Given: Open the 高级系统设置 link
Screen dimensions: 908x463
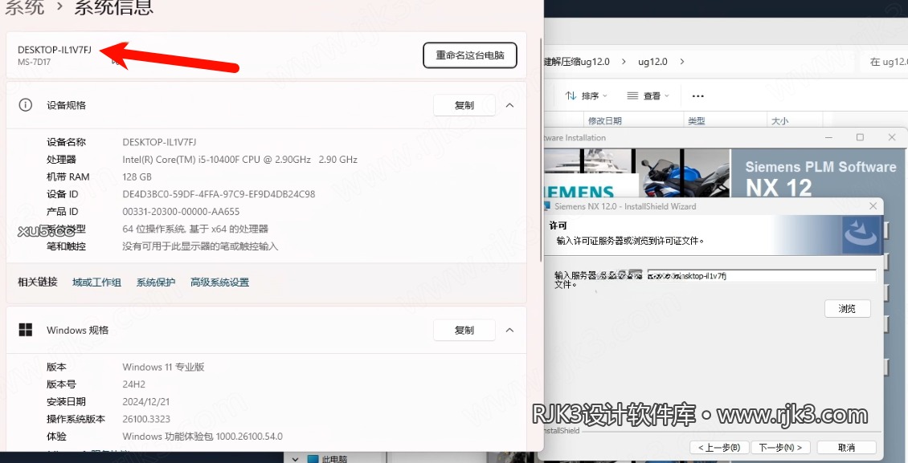Looking at the screenshot, I should coord(219,282).
